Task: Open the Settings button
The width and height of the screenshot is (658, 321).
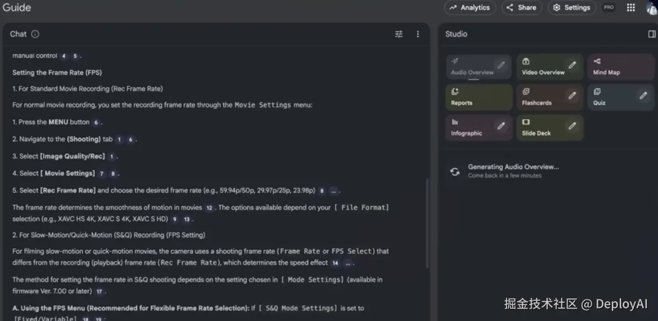Action: 572,7
